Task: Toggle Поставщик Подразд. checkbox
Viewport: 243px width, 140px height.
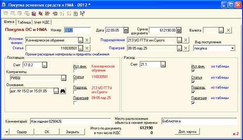Action: pos(75,92)
